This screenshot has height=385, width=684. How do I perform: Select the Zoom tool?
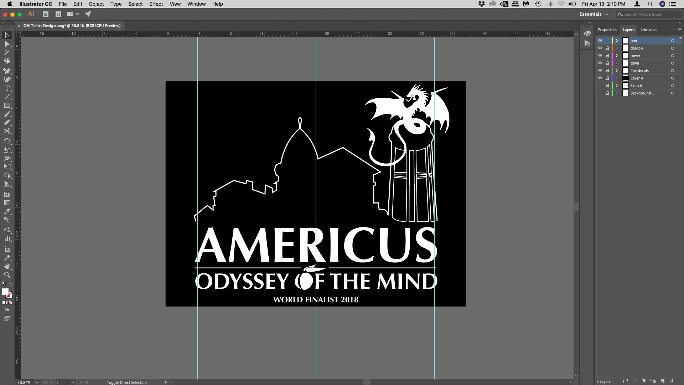[x=7, y=275]
